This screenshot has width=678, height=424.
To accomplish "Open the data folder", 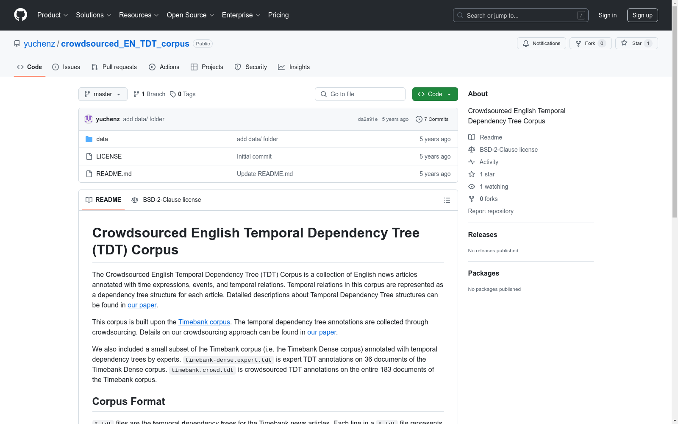I will click(102, 139).
